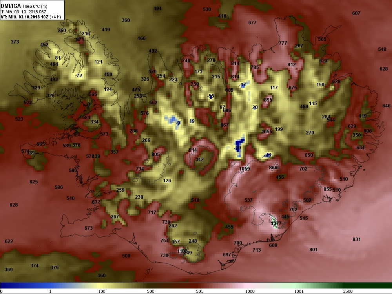392x294 pixels.
Task: Click the map value 489
Action: [304, 107]
